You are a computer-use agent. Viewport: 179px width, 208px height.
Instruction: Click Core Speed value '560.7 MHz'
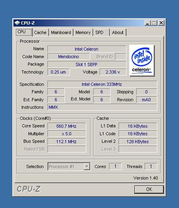pos(66,126)
